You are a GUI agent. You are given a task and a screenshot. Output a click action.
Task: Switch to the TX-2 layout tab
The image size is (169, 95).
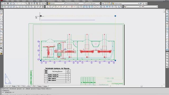tap(24, 86)
